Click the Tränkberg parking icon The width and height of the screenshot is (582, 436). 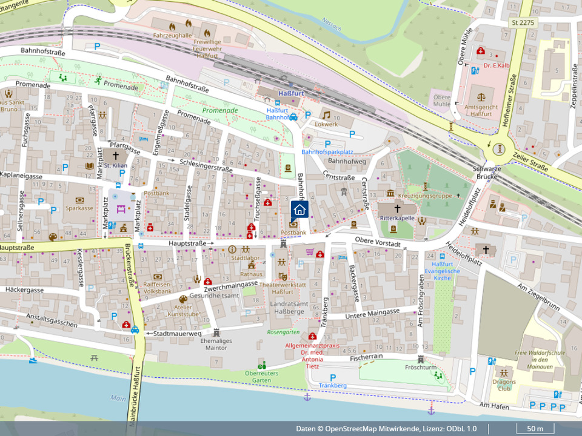click(x=332, y=377)
